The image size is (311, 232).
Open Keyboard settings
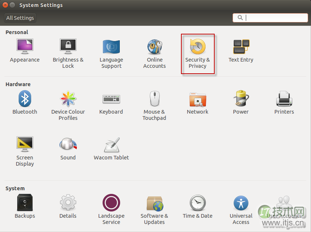111,103
